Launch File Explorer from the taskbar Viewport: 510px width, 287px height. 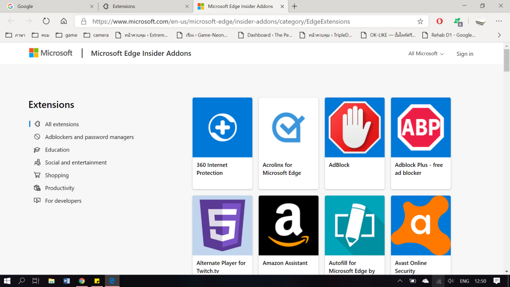click(x=51, y=281)
